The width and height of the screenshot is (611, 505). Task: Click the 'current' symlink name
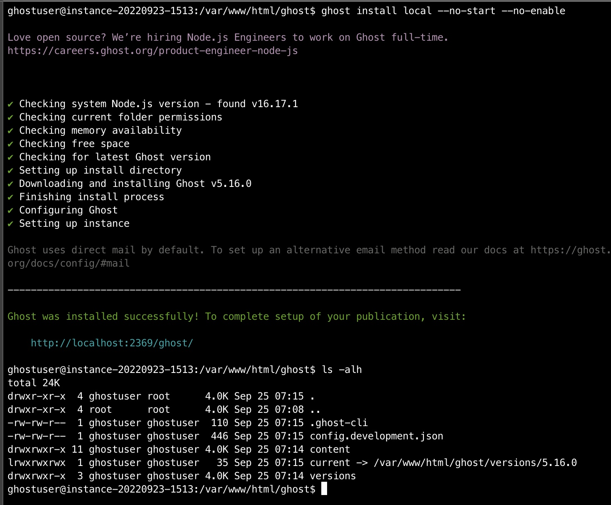coord(330,463)
